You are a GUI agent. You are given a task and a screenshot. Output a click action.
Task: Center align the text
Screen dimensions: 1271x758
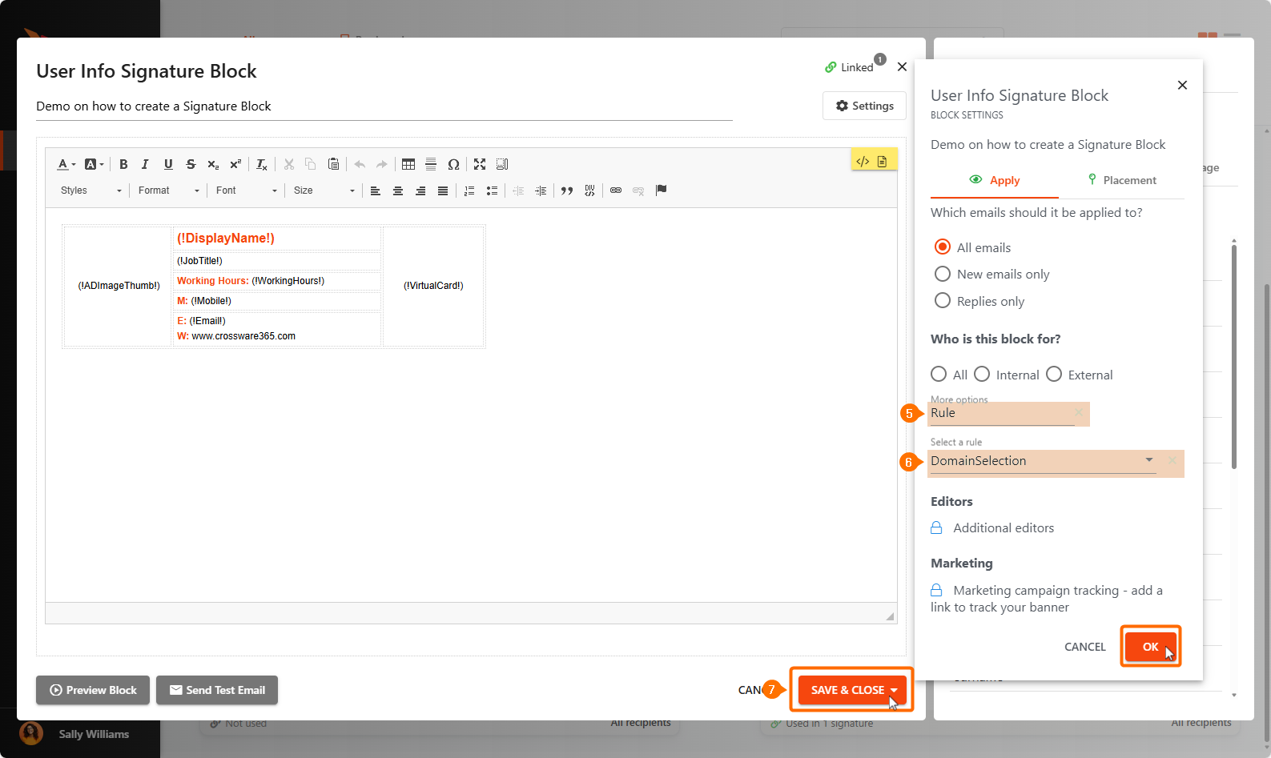(x=398, y=191)
